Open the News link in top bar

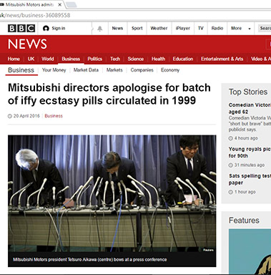point(117,28)
